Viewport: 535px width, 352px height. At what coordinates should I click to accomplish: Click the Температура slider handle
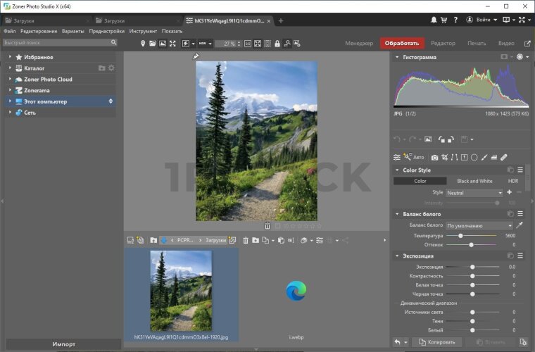pos(460,236)
